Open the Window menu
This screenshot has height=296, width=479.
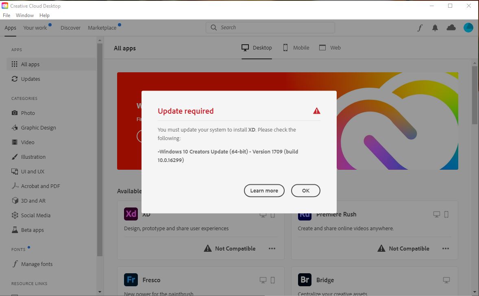pyautogui.click(x=25, y=15)
